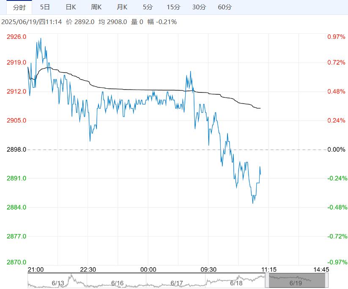Choose the 30分 interval tab

pyautogui.click(x=199, y=7)
